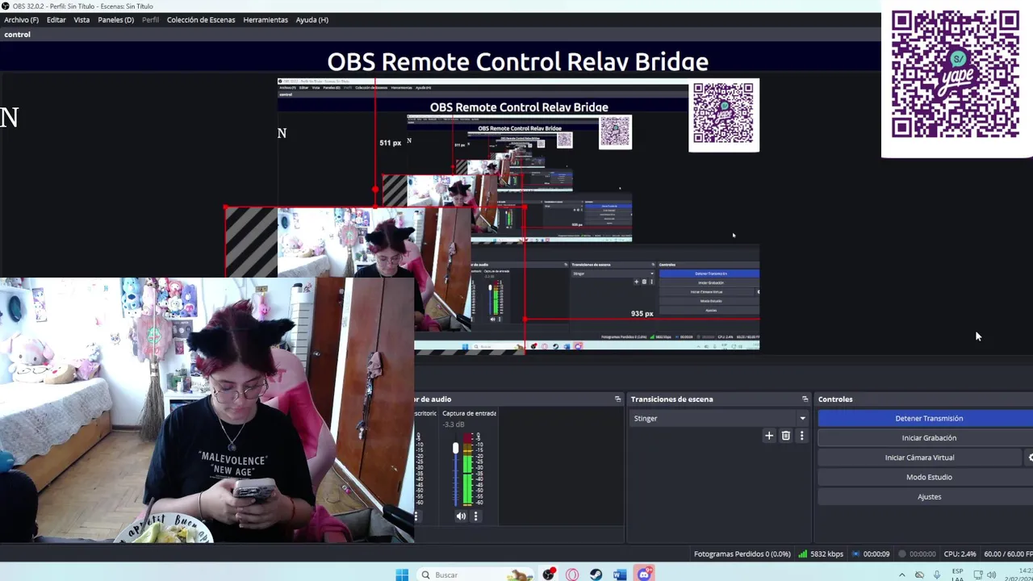
Task: Click the Yape QR code image
Action: coord(956,74)
